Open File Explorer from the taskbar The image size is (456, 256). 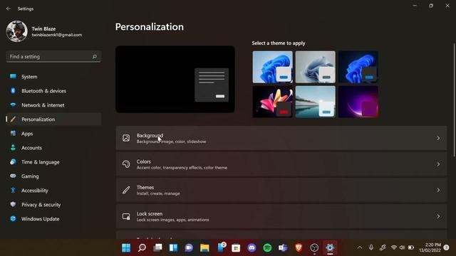(204, 248)
